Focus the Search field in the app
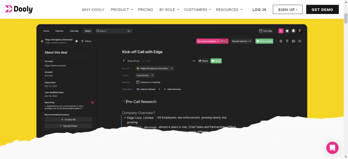The height and width of the screenshot is (159, 348). pos(114,31)
